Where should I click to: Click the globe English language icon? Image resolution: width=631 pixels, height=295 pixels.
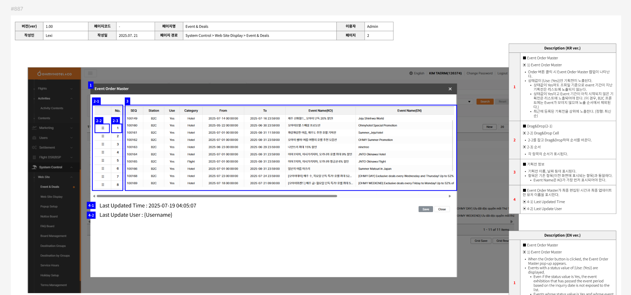tap(411, 73)
